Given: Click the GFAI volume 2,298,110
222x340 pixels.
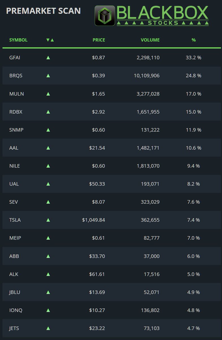Looking at the screenshot, I should (148, 58).
